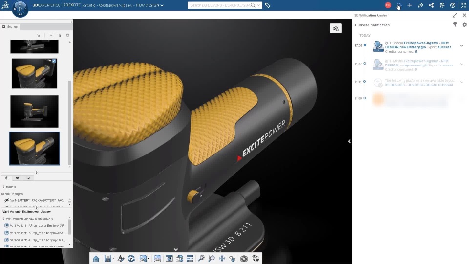Select the side-view jigsaw scene thumbnail

tap(34, 111)
